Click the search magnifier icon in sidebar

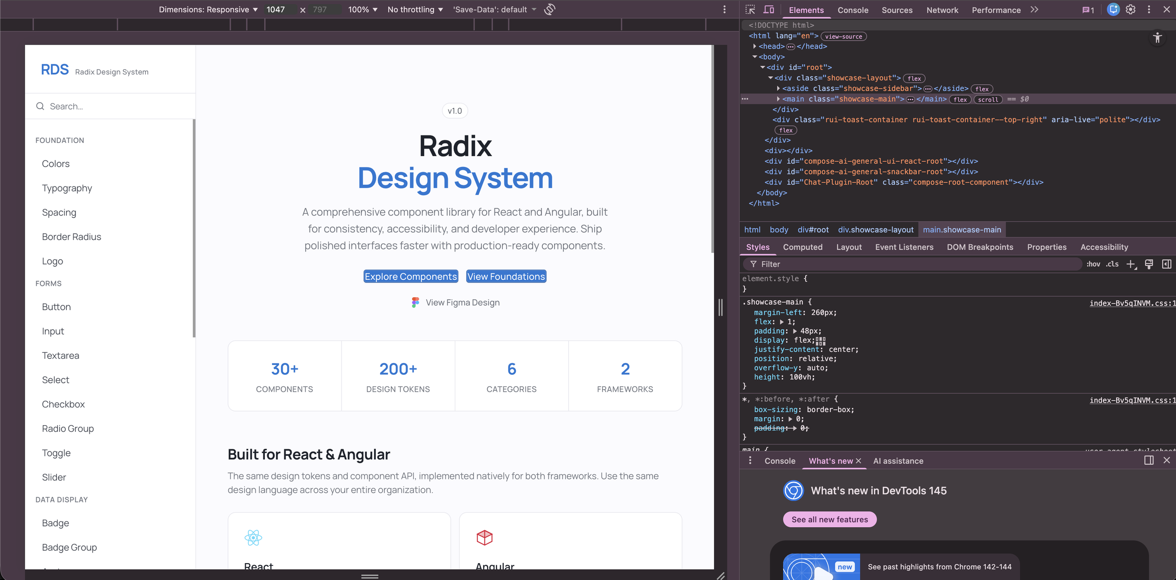(x=40, y=106)
